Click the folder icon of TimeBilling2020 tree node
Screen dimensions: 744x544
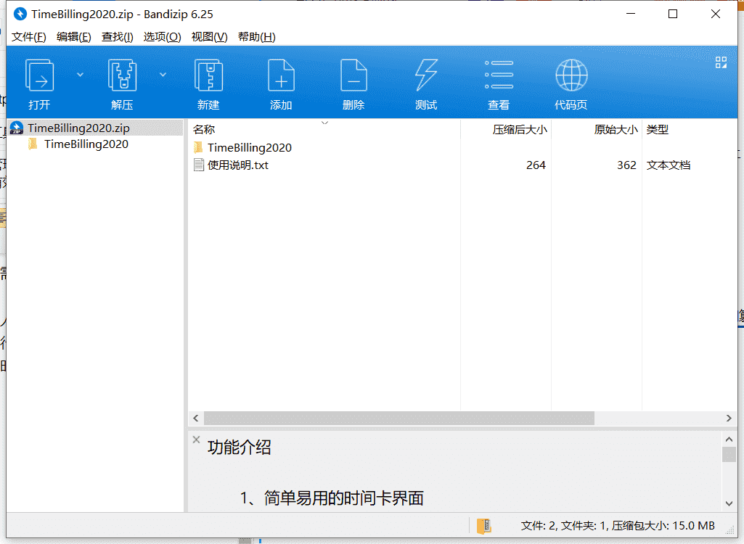click(x=33, y=144)
